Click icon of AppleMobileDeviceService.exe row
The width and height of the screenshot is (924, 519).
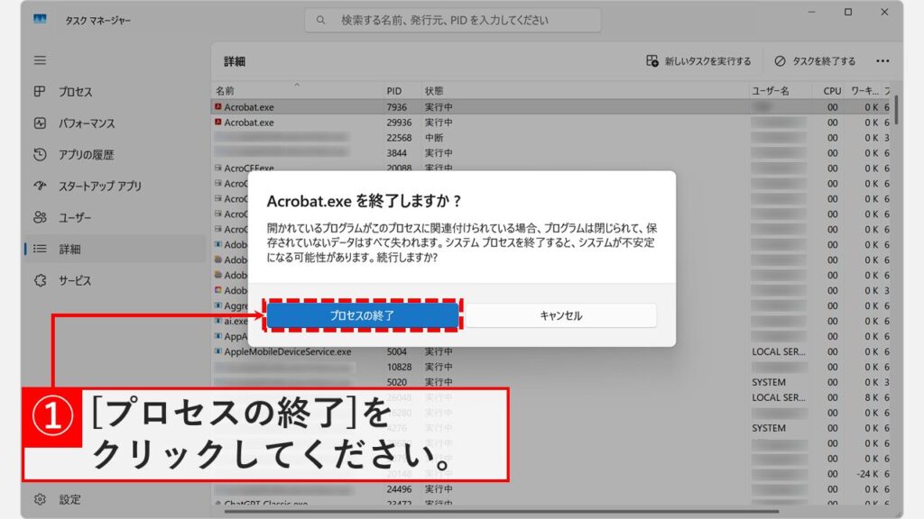coord(218,351)
